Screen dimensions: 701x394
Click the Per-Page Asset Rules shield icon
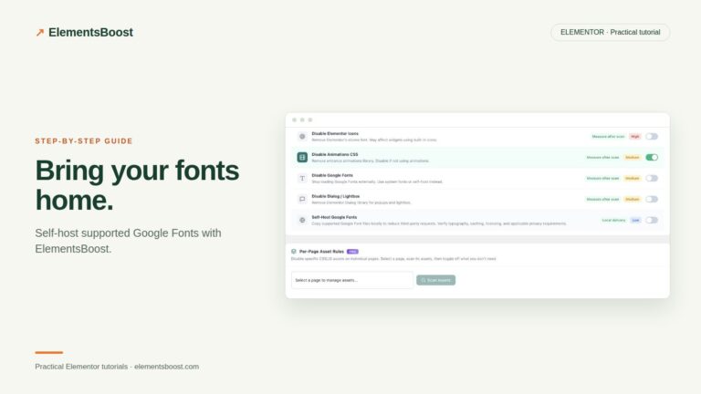click(294, 252)
